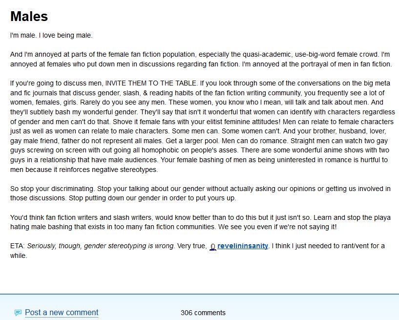
Task: Open the Post a new comment link
Action: coord(62,312)
